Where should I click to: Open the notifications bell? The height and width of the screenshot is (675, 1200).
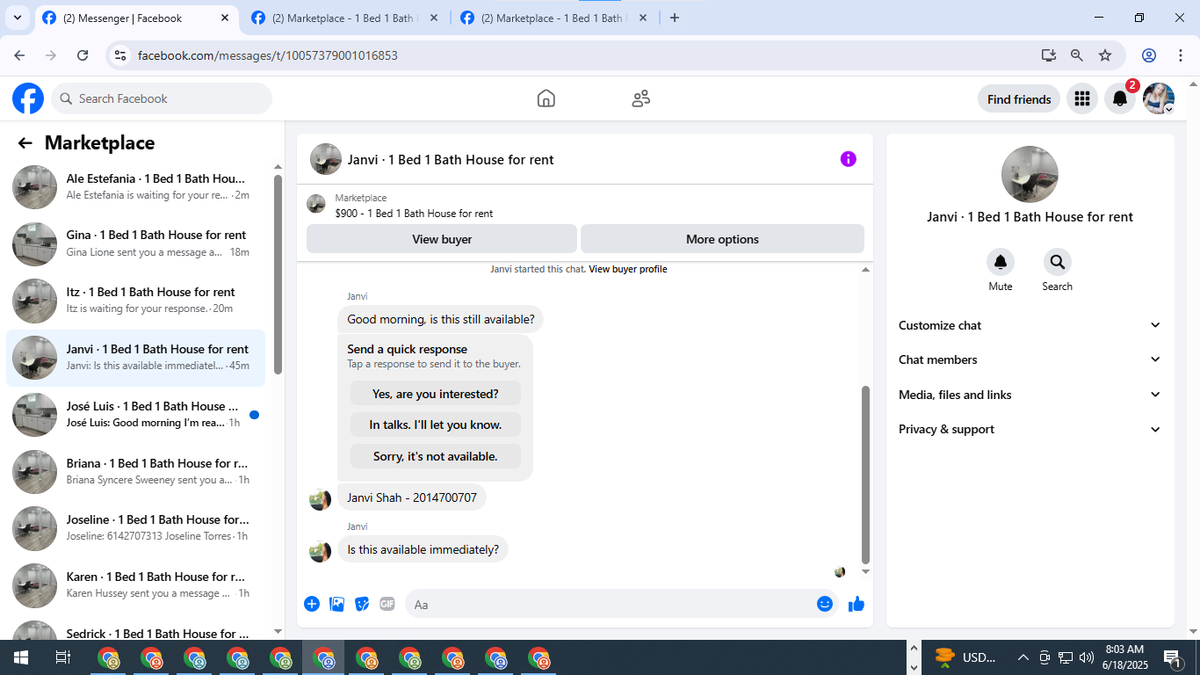[x=1120, y=99]
